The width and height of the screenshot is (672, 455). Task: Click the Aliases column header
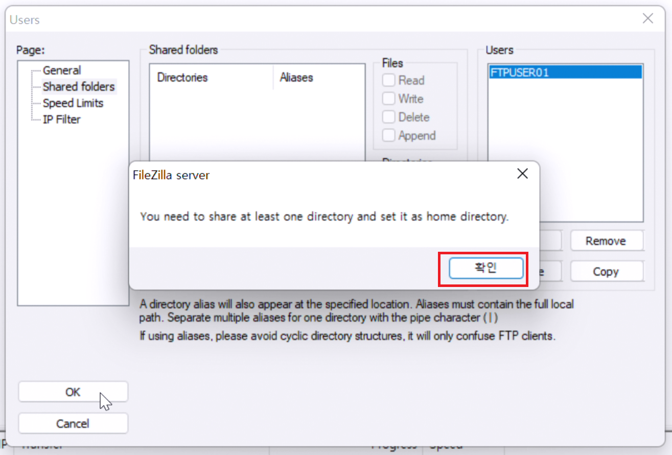click(x=319, y=78)
